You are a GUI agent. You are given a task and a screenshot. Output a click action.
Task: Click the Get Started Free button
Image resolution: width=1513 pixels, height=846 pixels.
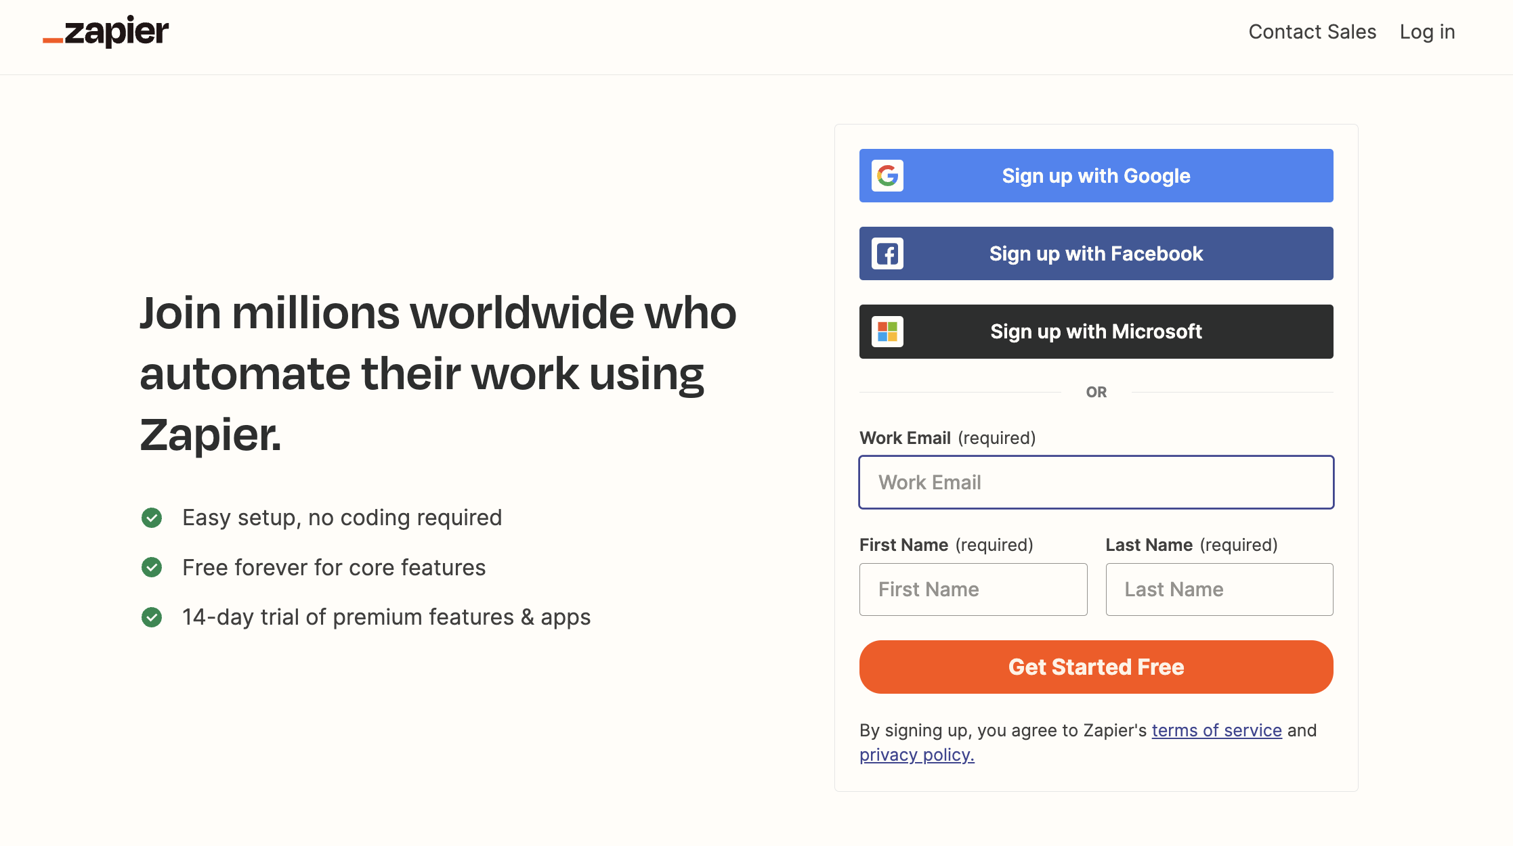click(x=1096, y=667)
